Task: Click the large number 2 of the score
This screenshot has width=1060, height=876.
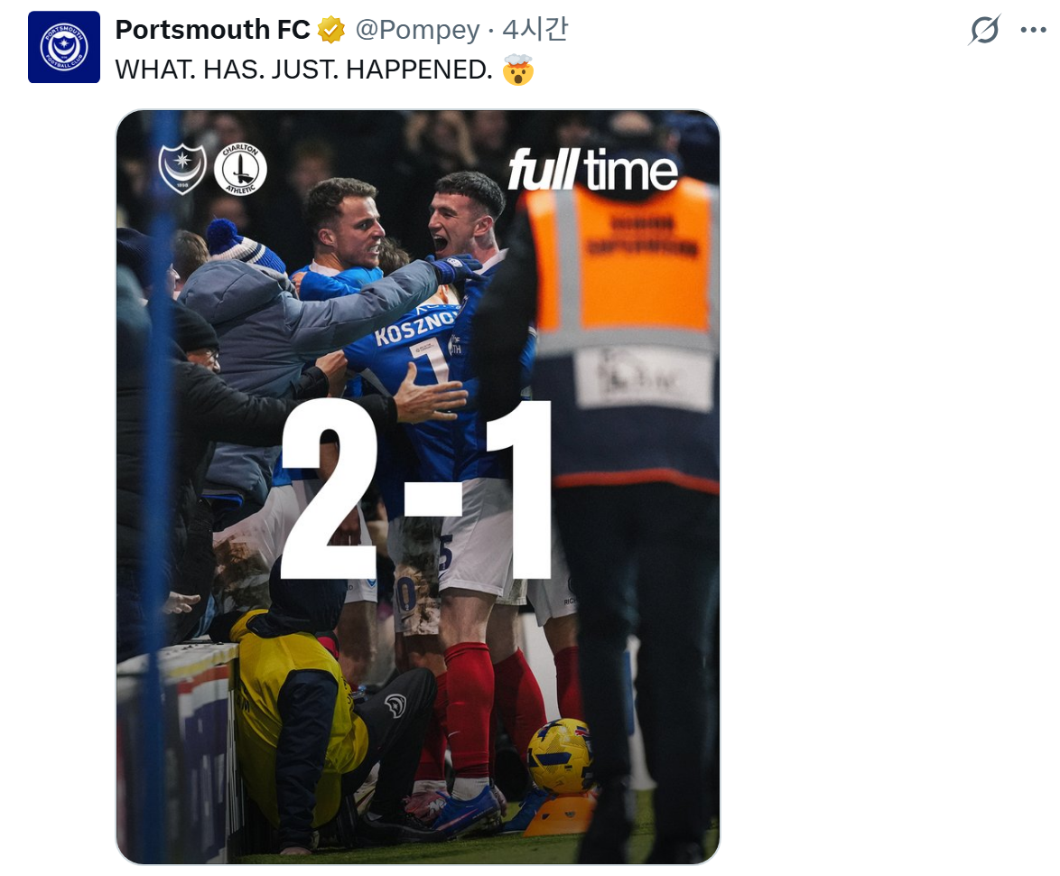Action: click(330, 489)
